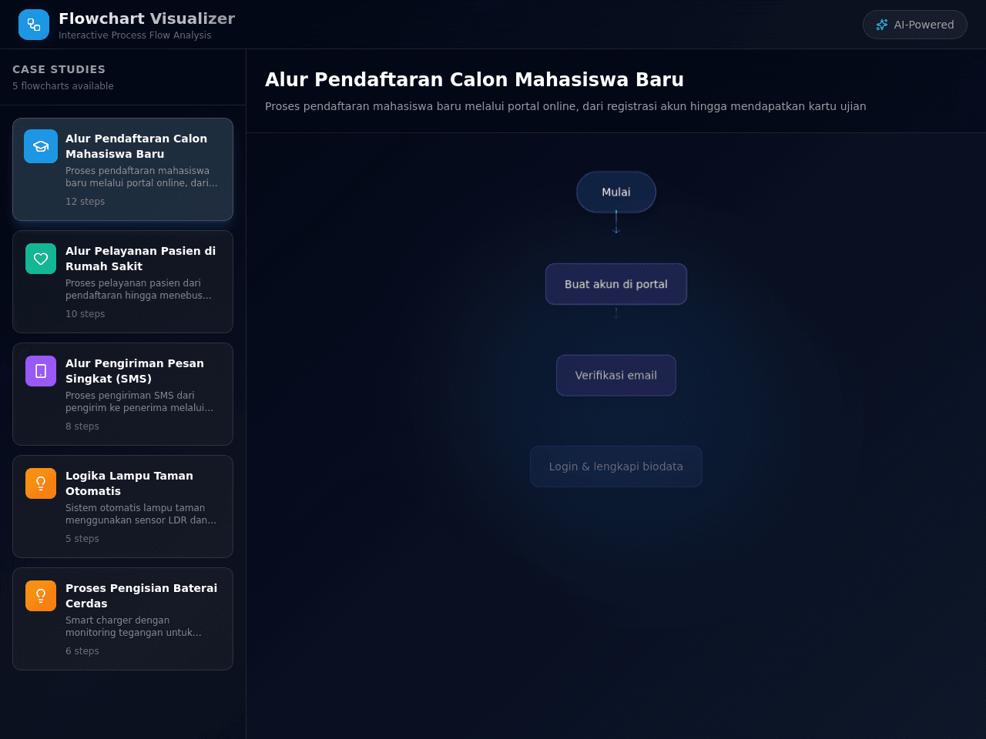Click the main heading Alur Pendaftaran Calon Mahasiswa Baru
The width and height of the screenshot is (986, 739).
tap(475, 80)
